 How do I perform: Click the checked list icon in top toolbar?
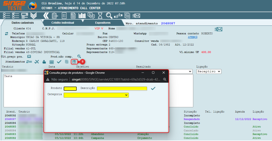[x=15, y=16]
